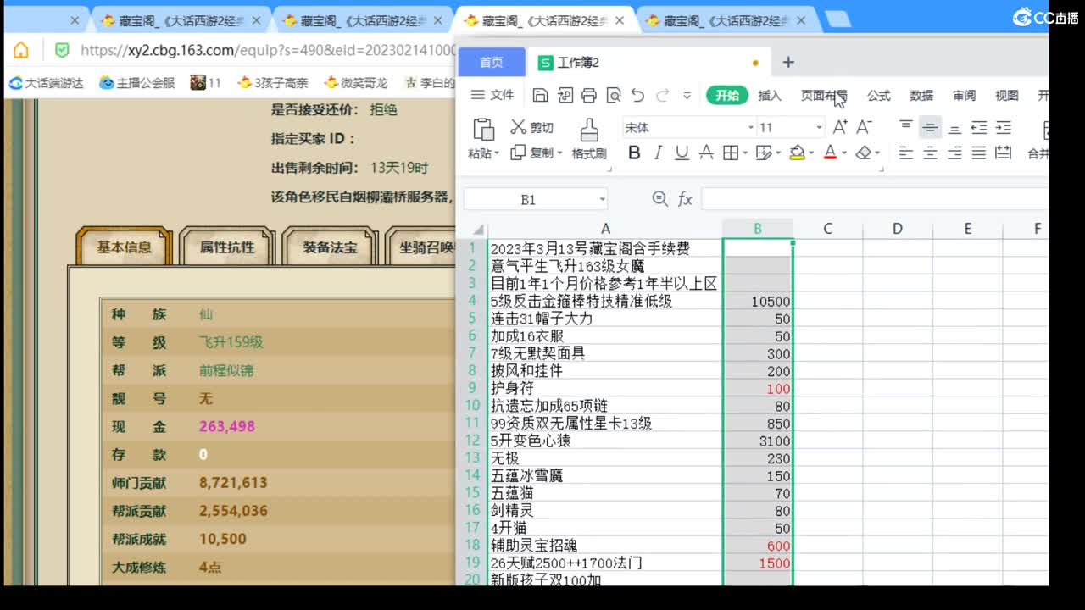Select the 格式刷 format painter
This screenshot has width=1085, height=610.
coord(589,138)
